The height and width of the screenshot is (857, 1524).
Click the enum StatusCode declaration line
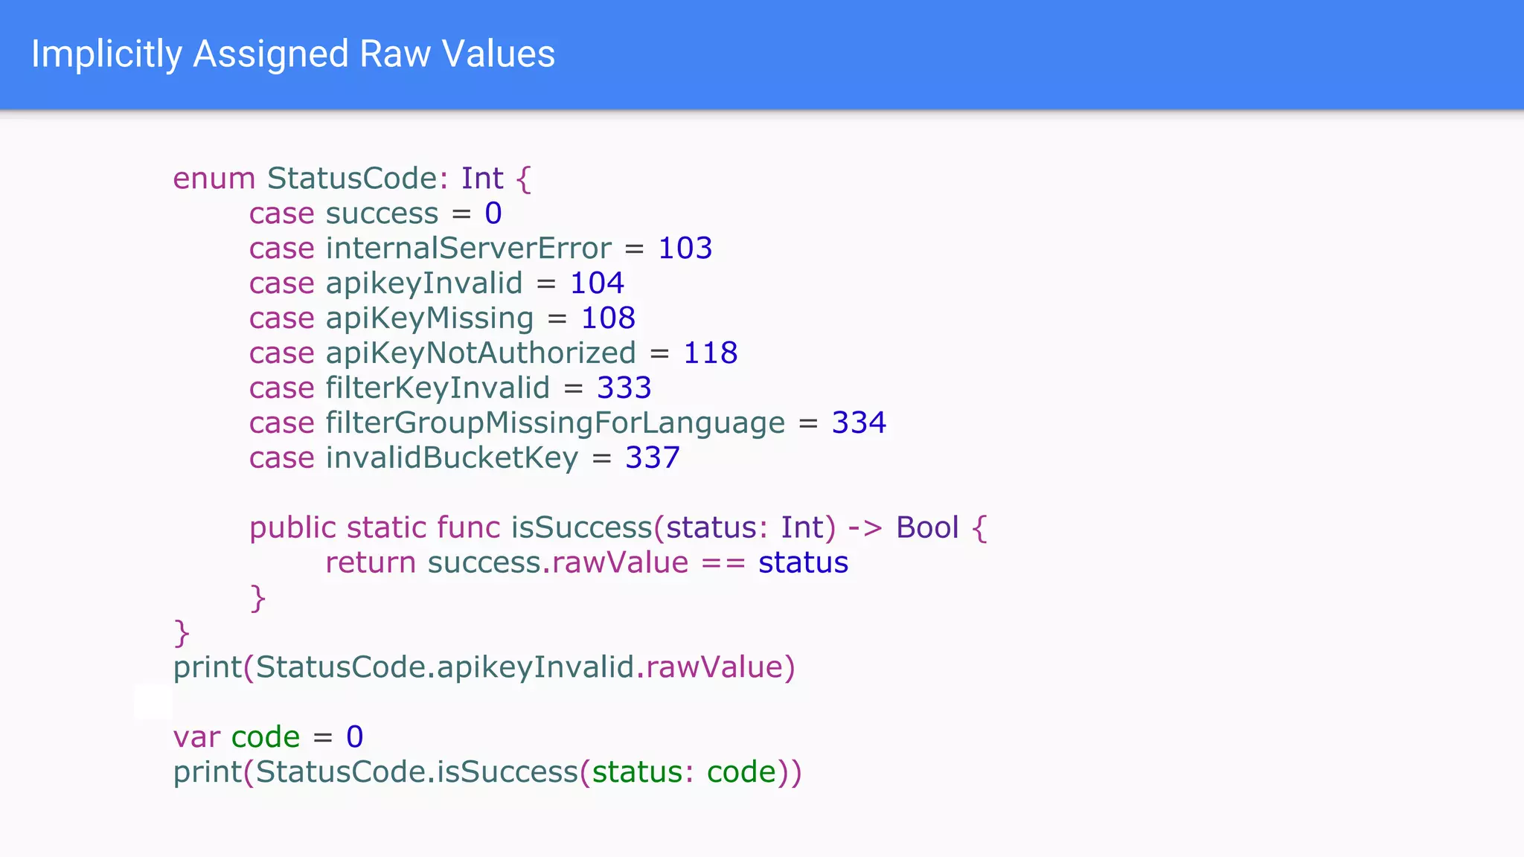(x=351, y=179)
